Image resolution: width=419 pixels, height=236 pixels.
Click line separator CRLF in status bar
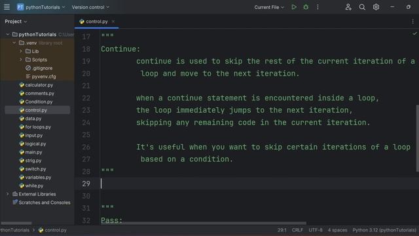[x=297, y=230]
